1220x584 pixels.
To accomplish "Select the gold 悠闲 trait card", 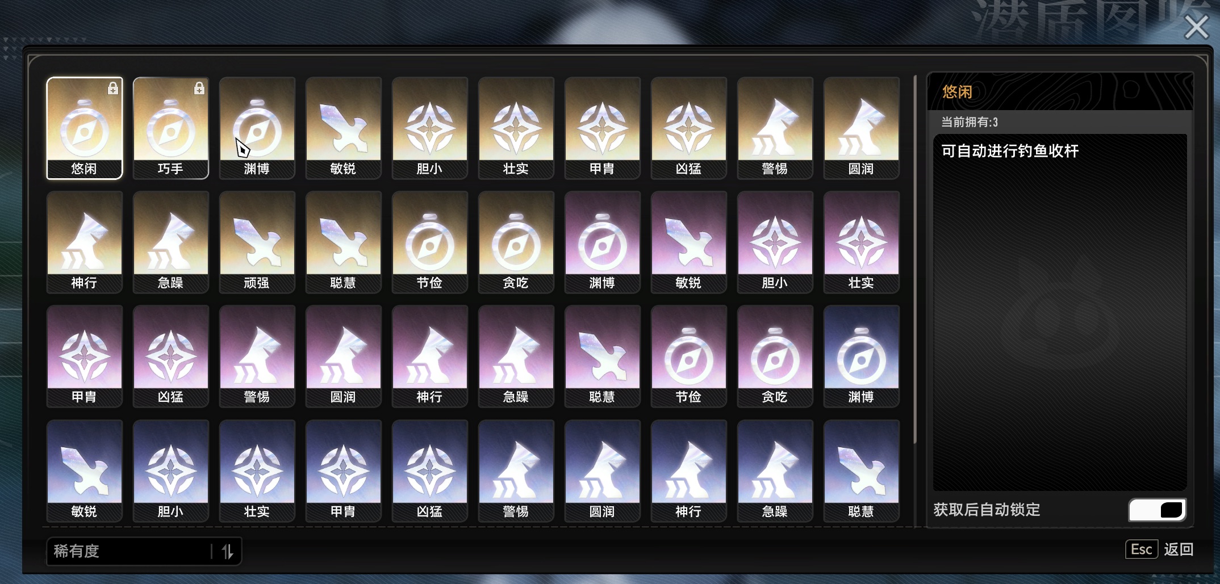I will [x=84, y=128].
